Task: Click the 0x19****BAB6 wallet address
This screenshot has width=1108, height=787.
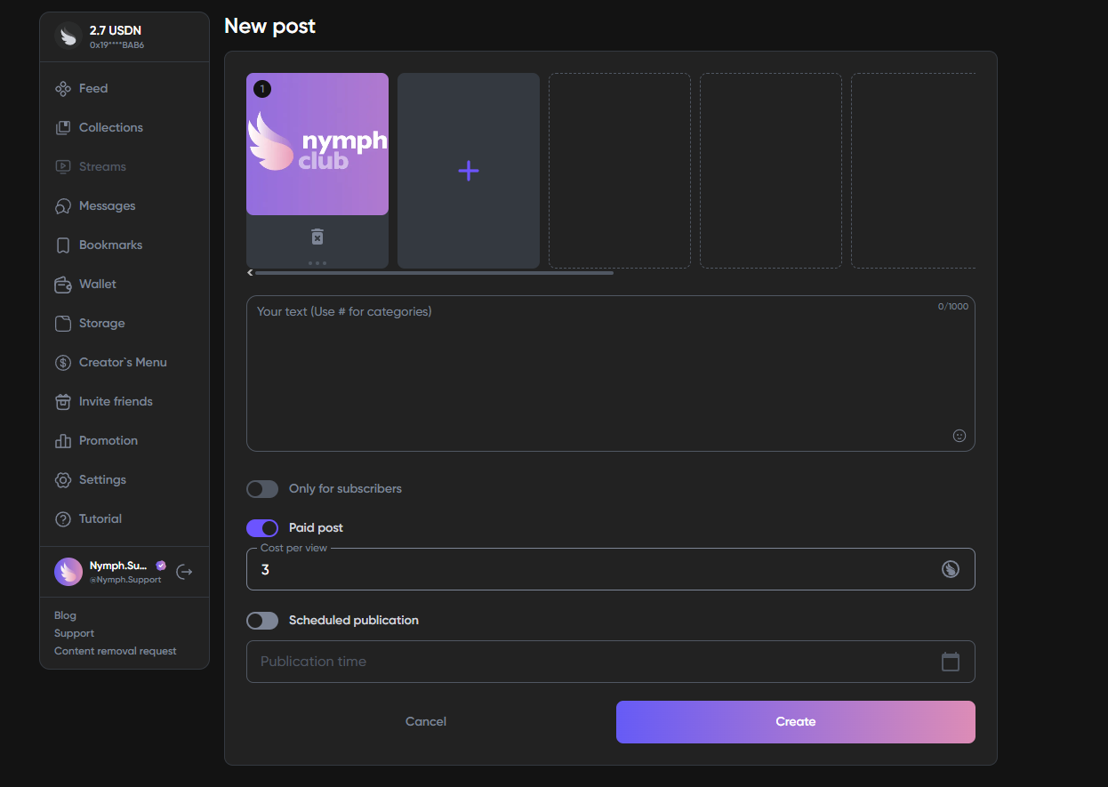Action: tap(116, 44)
